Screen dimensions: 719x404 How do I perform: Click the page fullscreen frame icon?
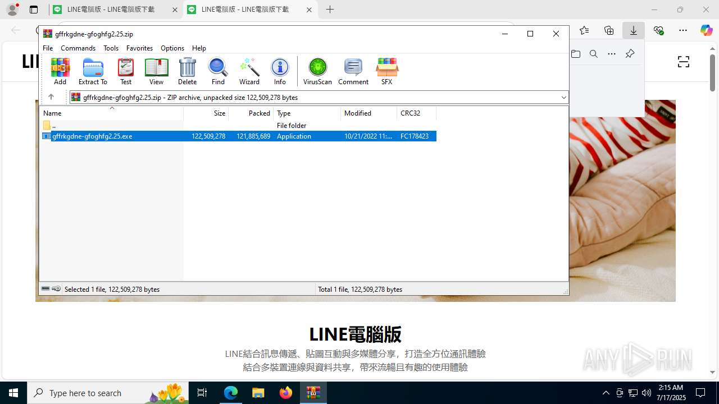point(684,62)
